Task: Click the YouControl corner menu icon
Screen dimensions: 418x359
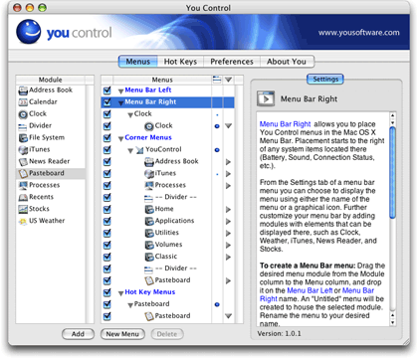Action: (x=139, y=150)
